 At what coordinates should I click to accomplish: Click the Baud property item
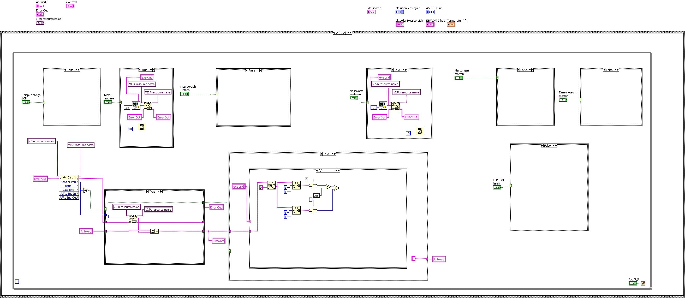pos(68,186)
